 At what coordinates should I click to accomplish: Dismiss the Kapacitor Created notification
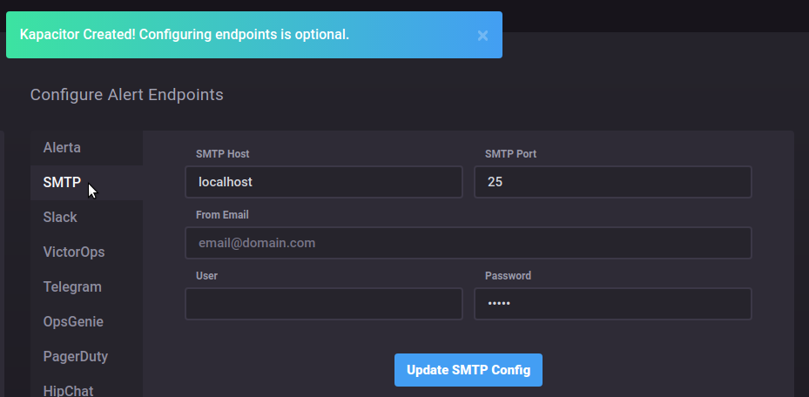(x=482, y=36)
